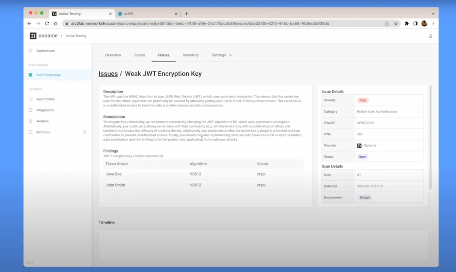Viewport: 456px width, 272px height.
Task: Select the Active Testing browser tab
Action: pyautogui.click(x=82, y=14)
